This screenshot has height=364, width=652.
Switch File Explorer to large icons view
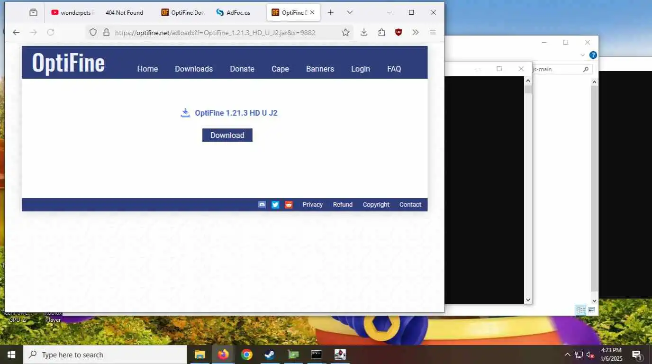coord(591,310)
